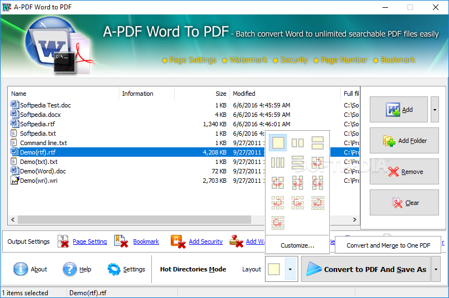Select the 2x2 grid layout with counterclockwise arrow
This screenshot has width=449, height=298.
tap(278, 183)
